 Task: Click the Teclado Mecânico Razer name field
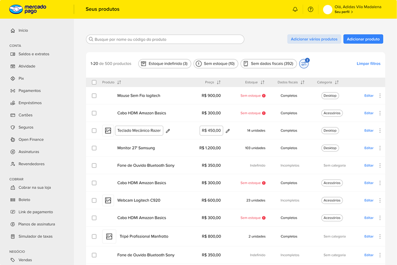(x=139, y=131)
